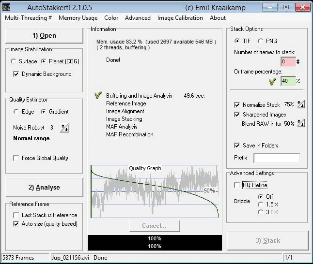Screen dimensions: 313x264
Task: Maximize the AutoStakkert window
Action: tap(286, 7)
